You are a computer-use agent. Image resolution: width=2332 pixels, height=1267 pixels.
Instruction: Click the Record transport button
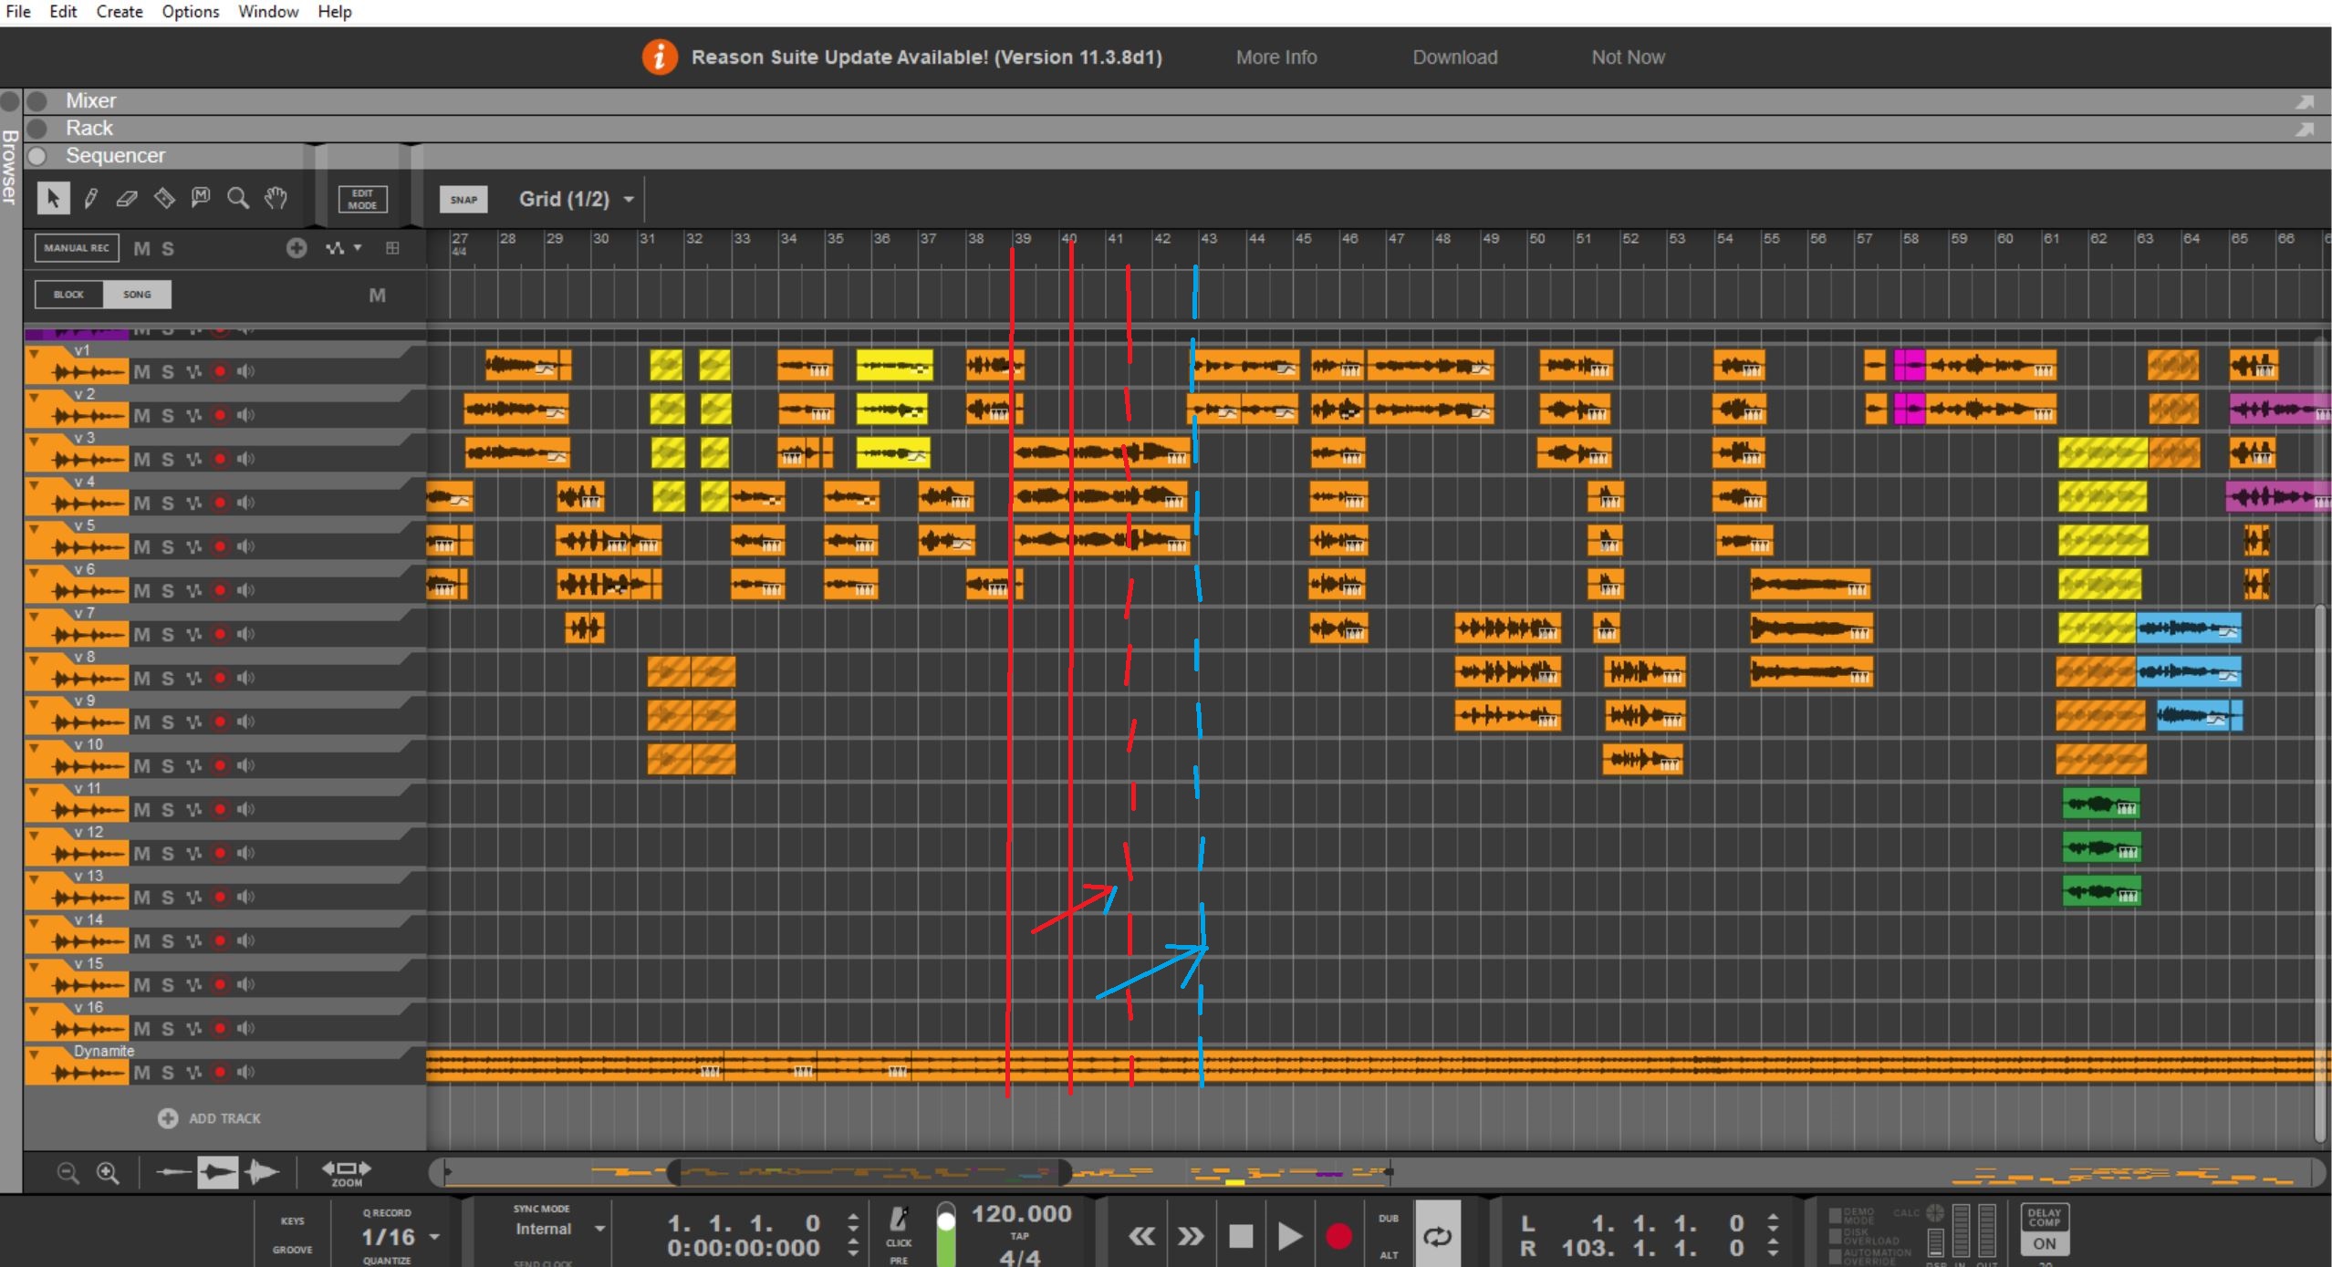(1338, 1237)
